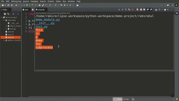179x101 pixels.
Task: Click the New file toolbar icon
Action: point(3,5)
